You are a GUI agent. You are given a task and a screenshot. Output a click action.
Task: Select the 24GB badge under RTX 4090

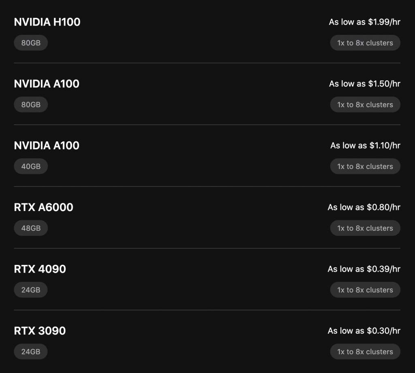pyautogui.click(x=31, y=290)
